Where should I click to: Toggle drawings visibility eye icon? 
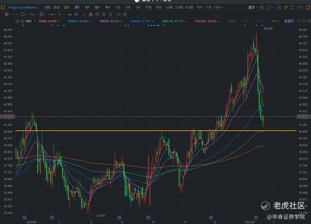tap(104, 14)
